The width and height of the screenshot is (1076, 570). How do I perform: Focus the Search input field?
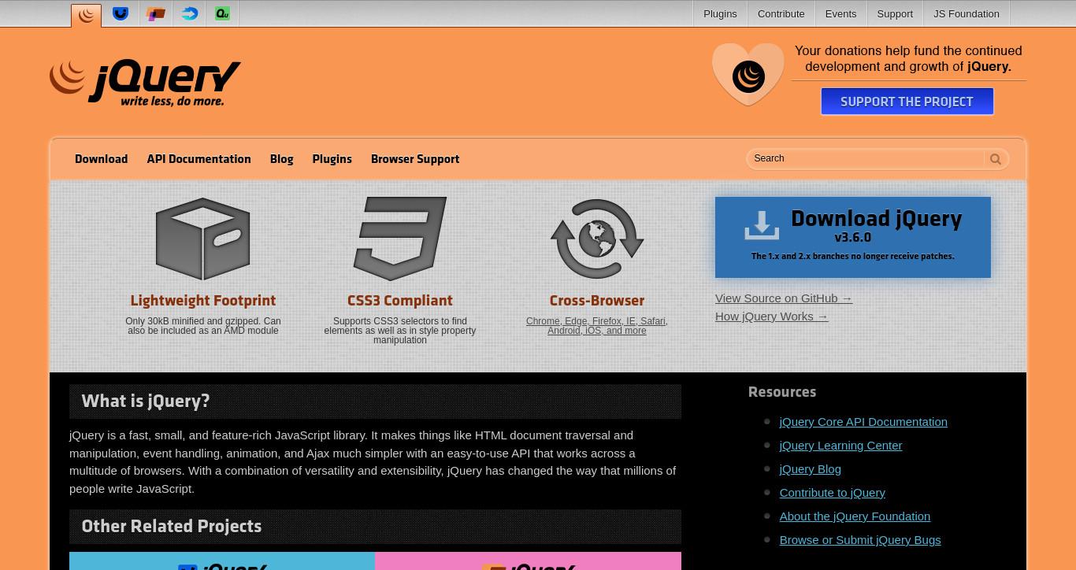pyautogui.click(x=866, y=158)
